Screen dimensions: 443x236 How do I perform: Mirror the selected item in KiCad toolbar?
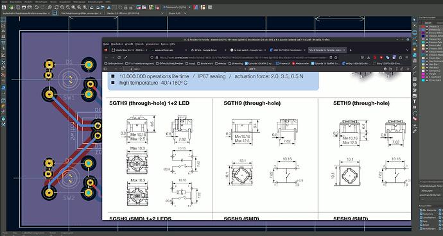(109, 7)
